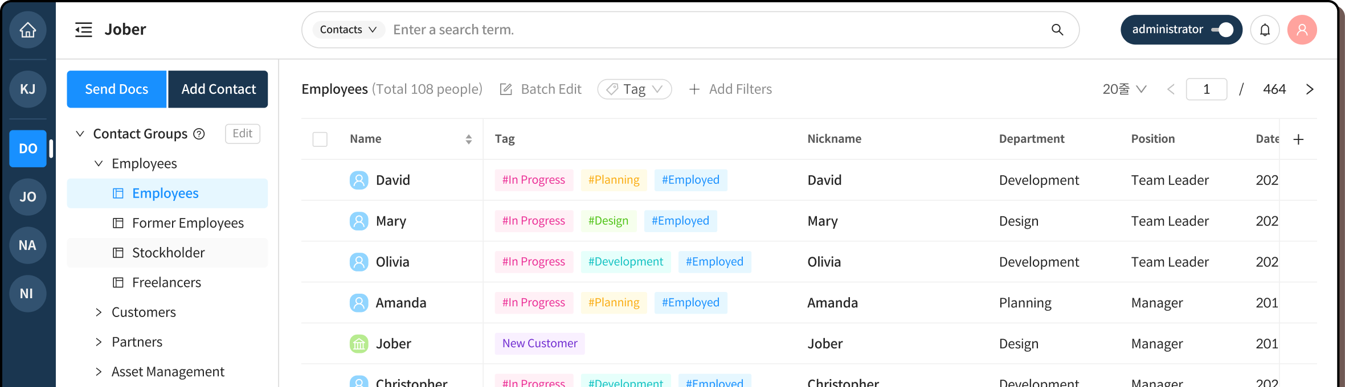The width and height of the screenshot is (1345, 387).
Task: Check the select-all checkbox in table header
Action: (x=320, y=139)
